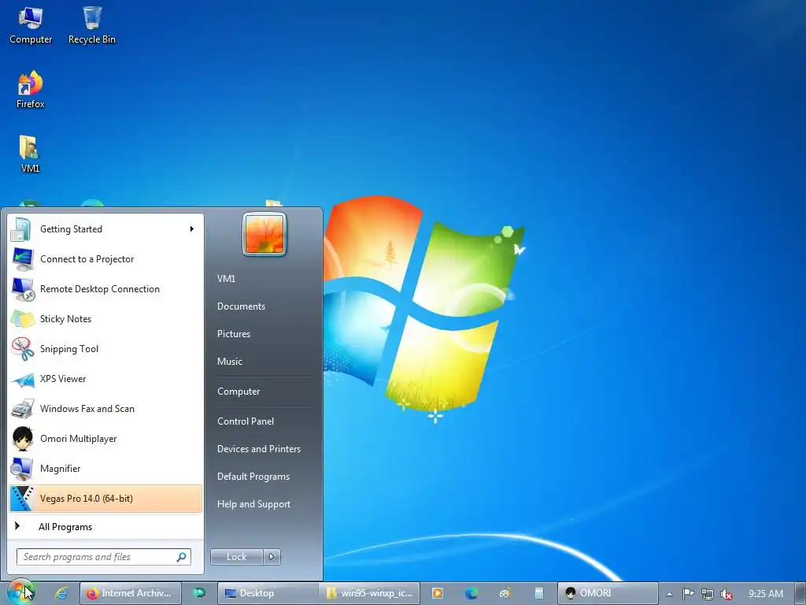Open the Action Center flag icon
Screen dimensions: 806x605
[x=688, y=594]
